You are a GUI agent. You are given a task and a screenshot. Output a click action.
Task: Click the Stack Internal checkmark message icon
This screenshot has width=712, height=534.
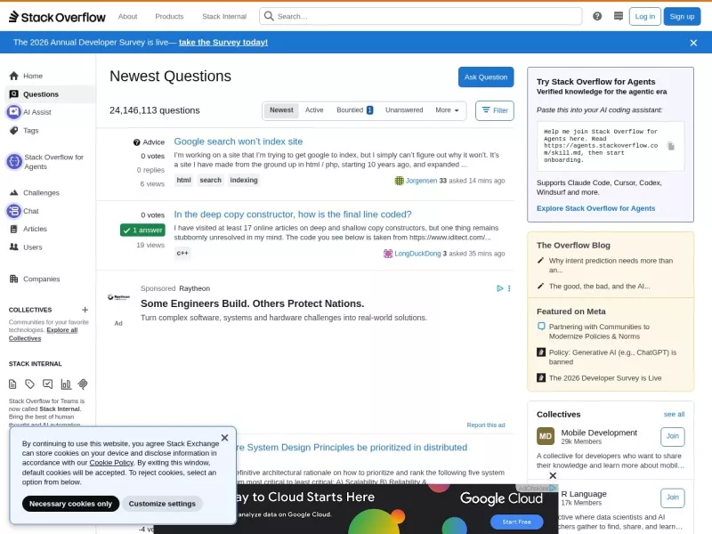pos(48,384)
